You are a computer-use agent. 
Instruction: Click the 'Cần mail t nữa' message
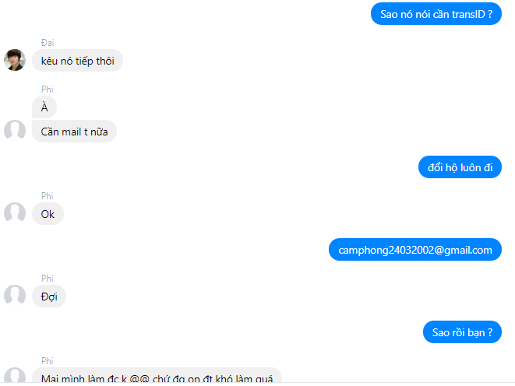74,132
